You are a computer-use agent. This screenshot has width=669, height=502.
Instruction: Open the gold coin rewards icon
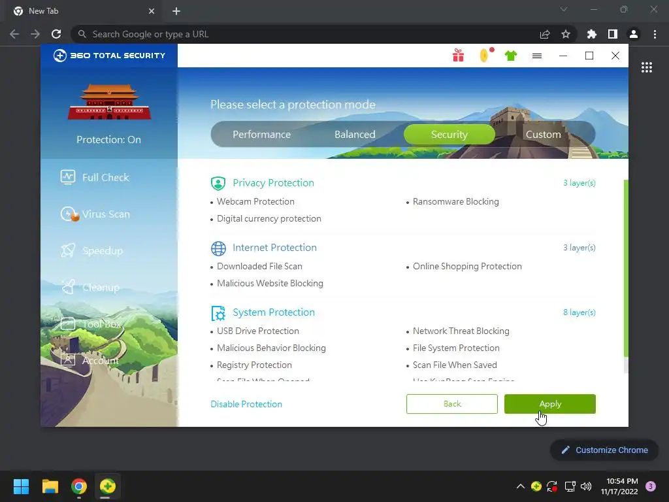pyautogui.click(x=485, y=56)
